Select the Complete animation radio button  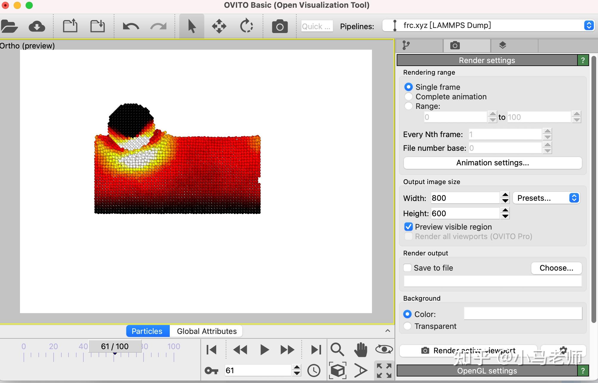click(x=409, y=97)
